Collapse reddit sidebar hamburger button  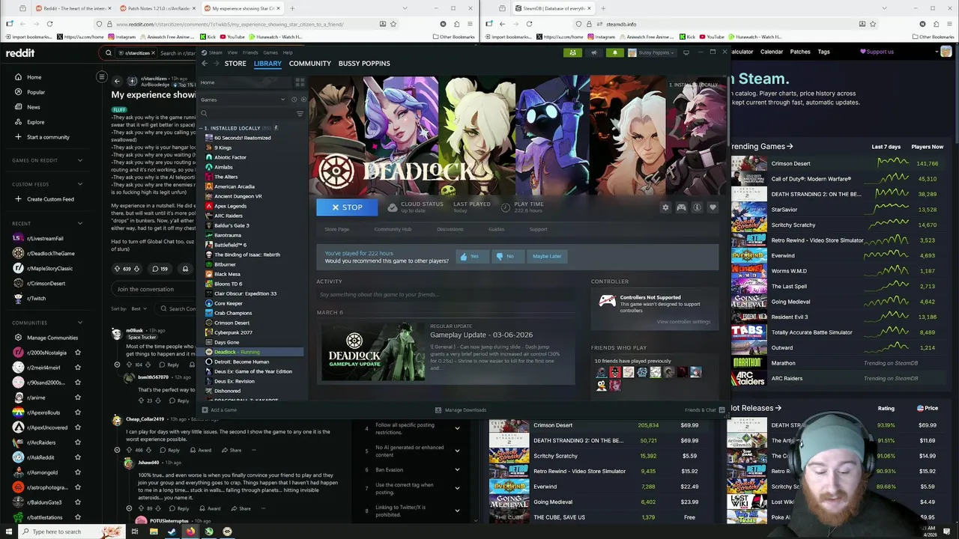click(102, 76)
